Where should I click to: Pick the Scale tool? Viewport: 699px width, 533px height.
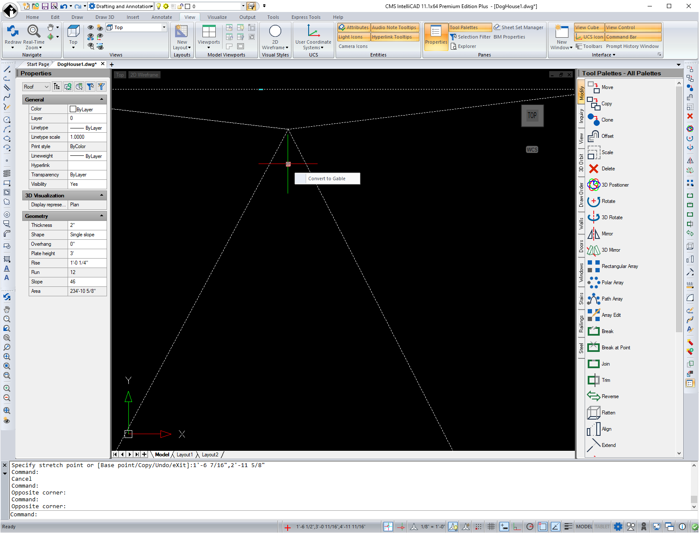pyautogui.click(x=601, y=152)
